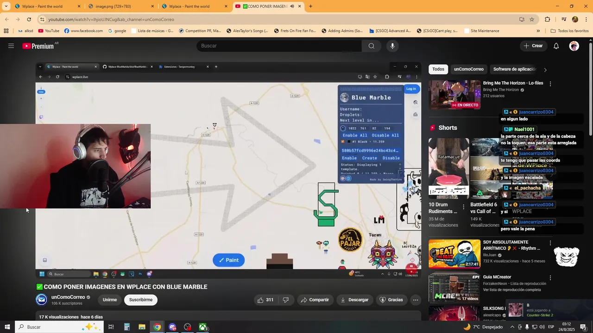Screen dimensions: 593x333
Task: Share the video with Compartir
Action: click(x=315, y=300)
